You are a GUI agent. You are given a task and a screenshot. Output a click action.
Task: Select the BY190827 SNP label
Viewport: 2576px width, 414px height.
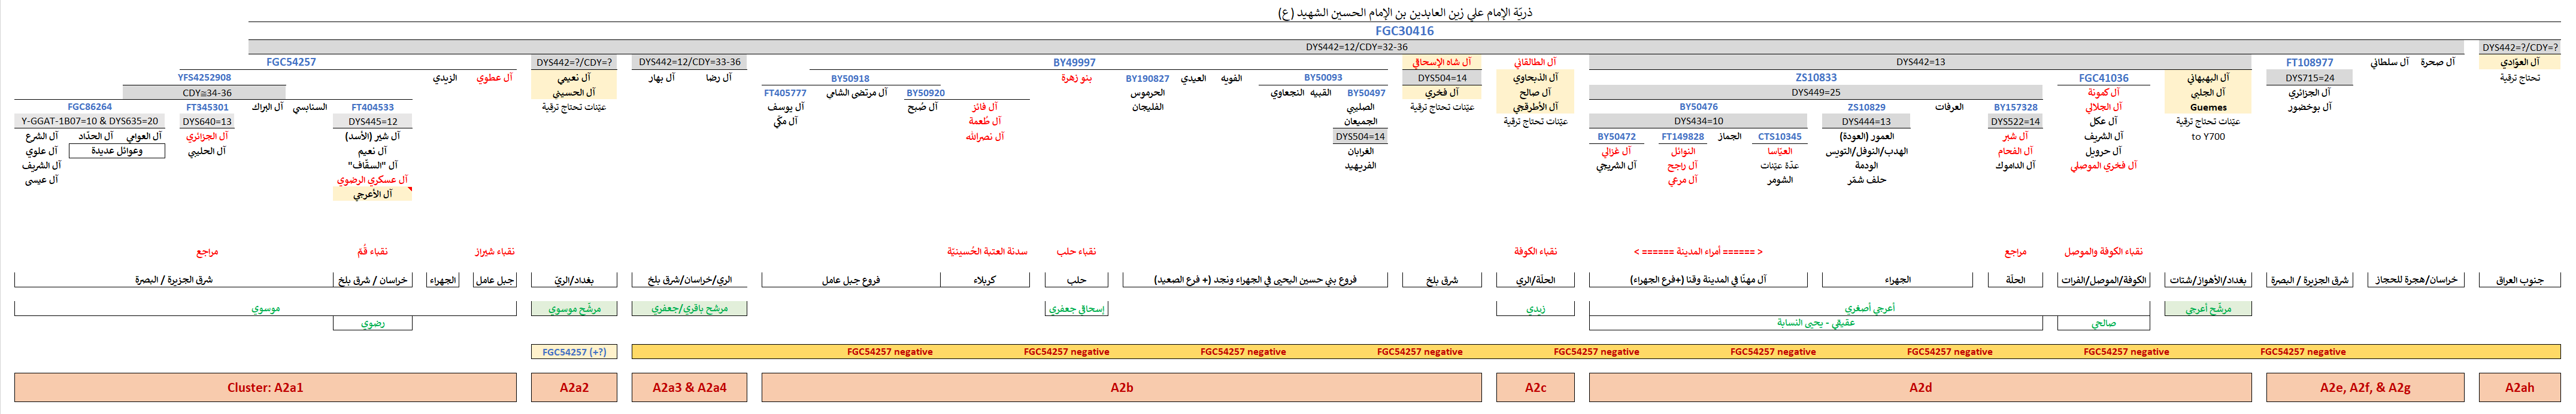pos(1147,78)
